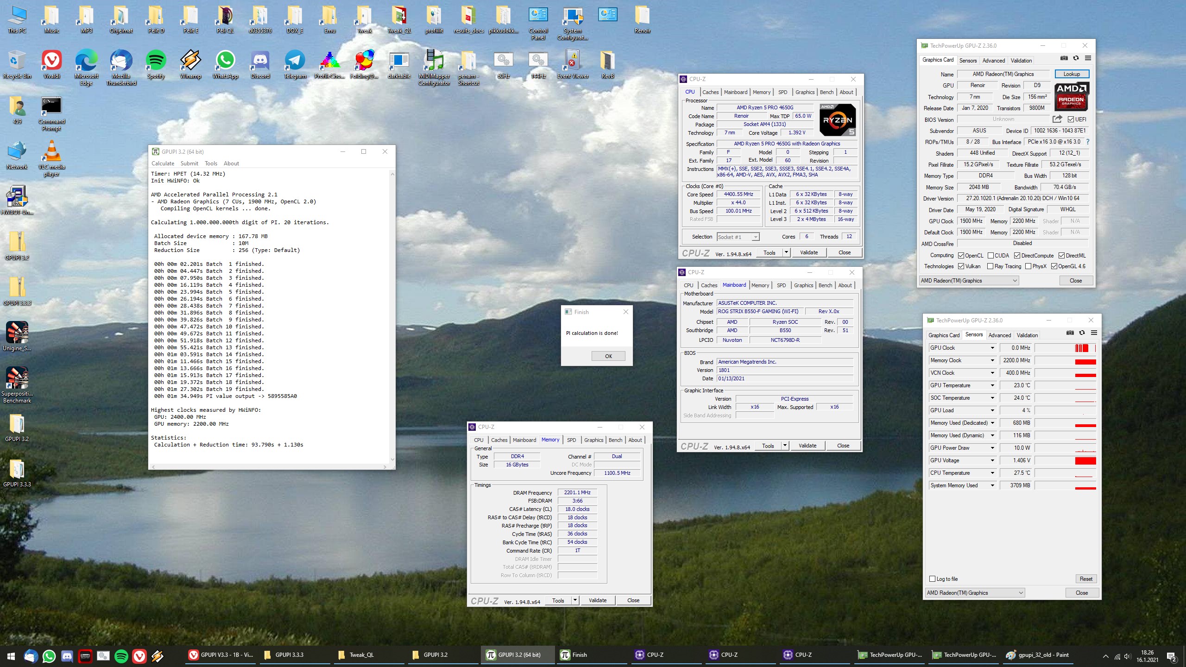The image size is (1186, 667).
Task: Launch Winamp desktop shortcut
Action: coord(191,64)
